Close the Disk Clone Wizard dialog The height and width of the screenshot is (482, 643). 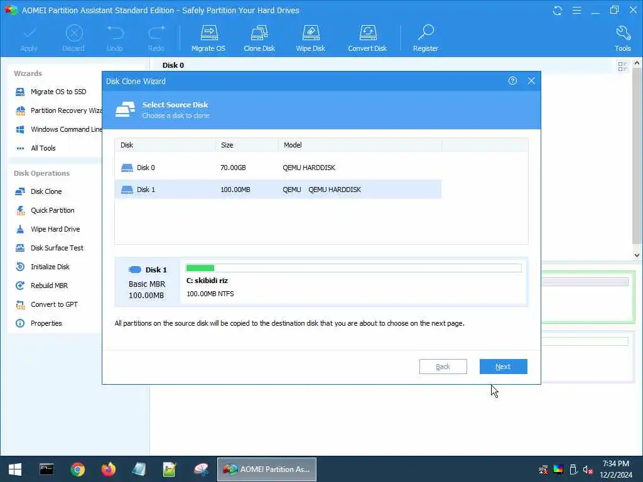(531, 81)
